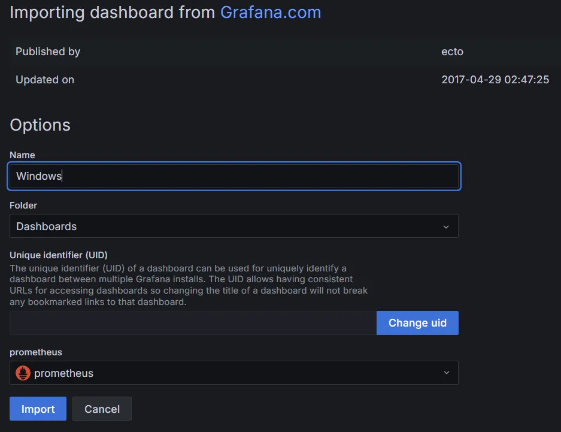Click the 'Published by' label

48,52
